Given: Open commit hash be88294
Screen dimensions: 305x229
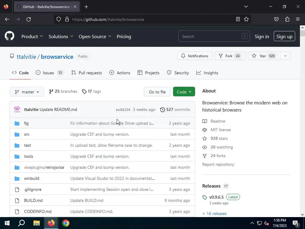Looking at the screenshot, I should pyautogui.click(x=123, y=110).
